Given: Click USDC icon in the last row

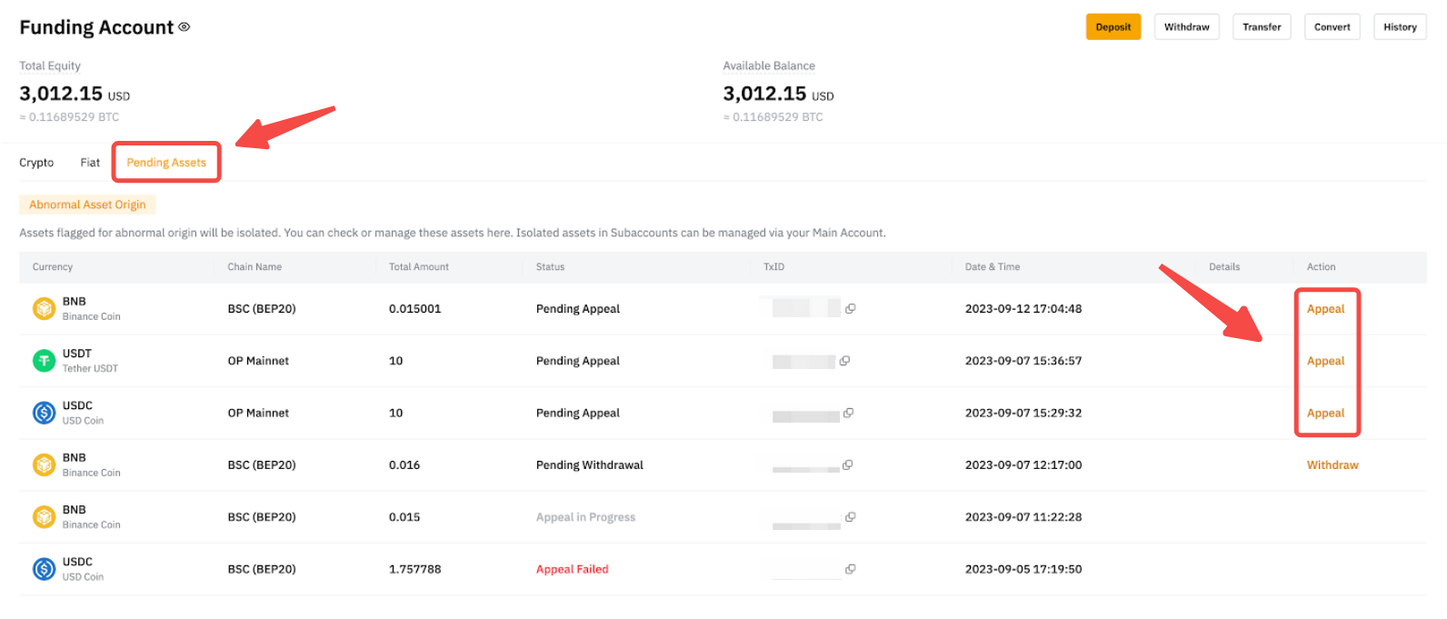Looking at the screenshot, I should (44, 569).
